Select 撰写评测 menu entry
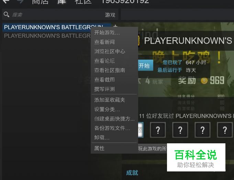The width and height of the screenshot is (234, 180). click(x=114, y=89)
